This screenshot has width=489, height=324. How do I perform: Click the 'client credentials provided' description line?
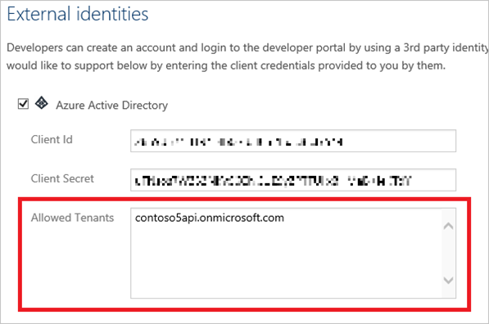point(226,65)
